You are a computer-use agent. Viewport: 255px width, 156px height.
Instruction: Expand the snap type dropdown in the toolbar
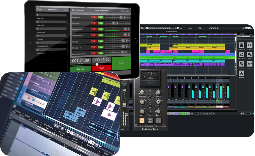click(x=184, y=28)
